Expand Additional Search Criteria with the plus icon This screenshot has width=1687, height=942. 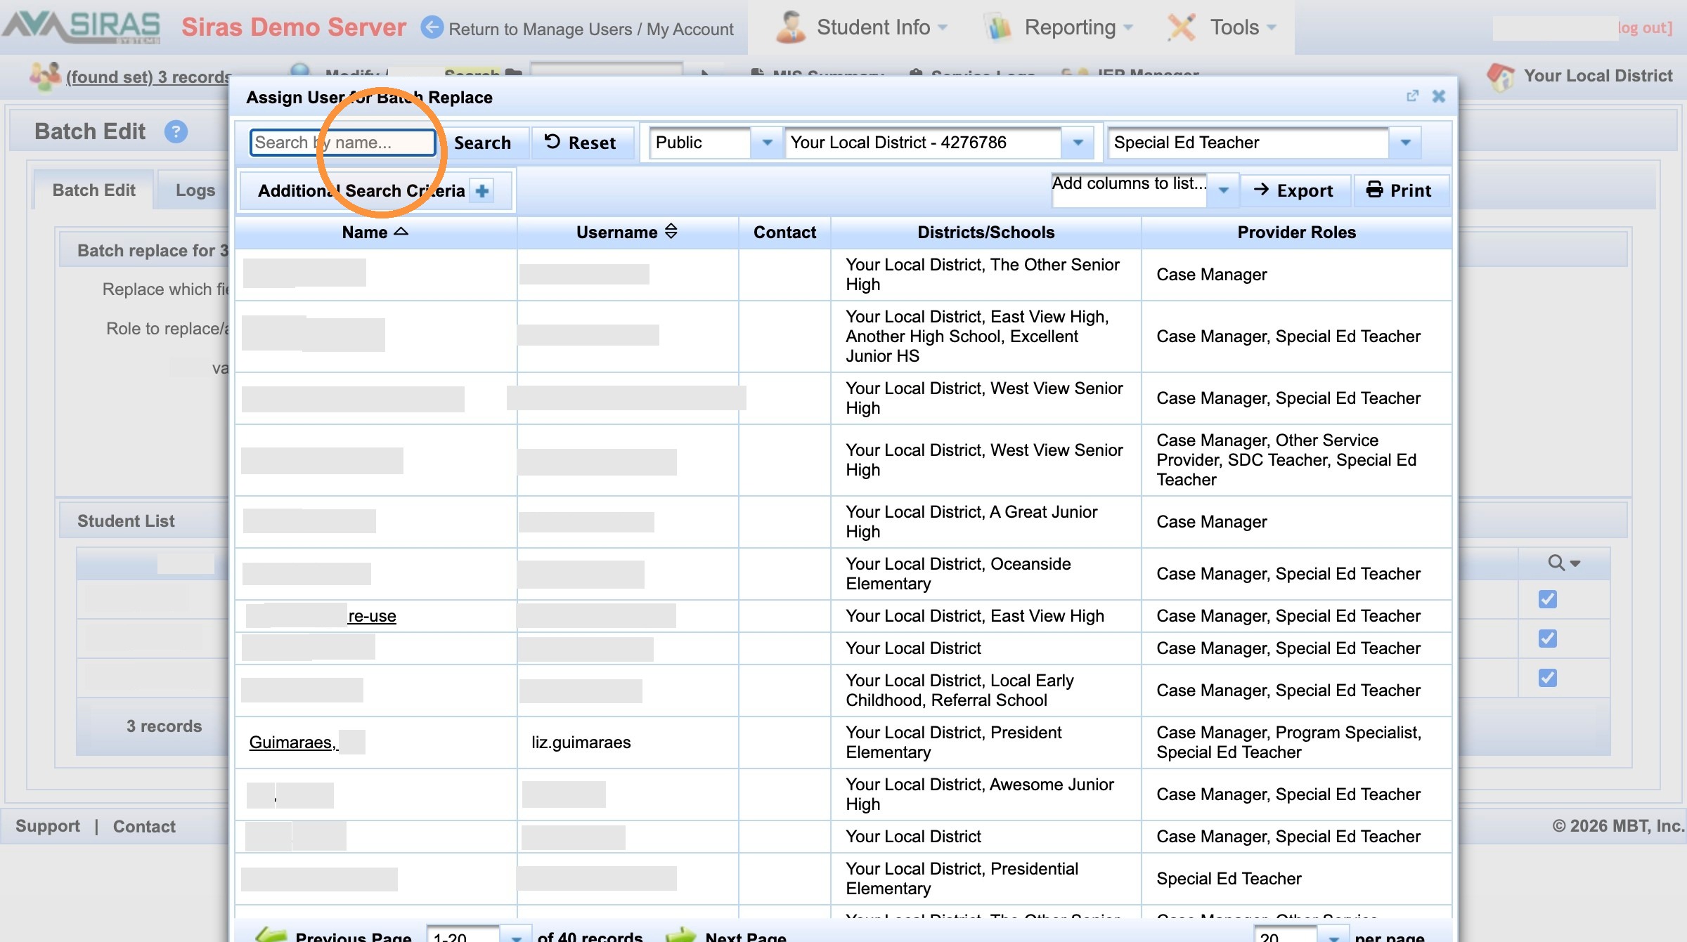click(x=482, y=190)
